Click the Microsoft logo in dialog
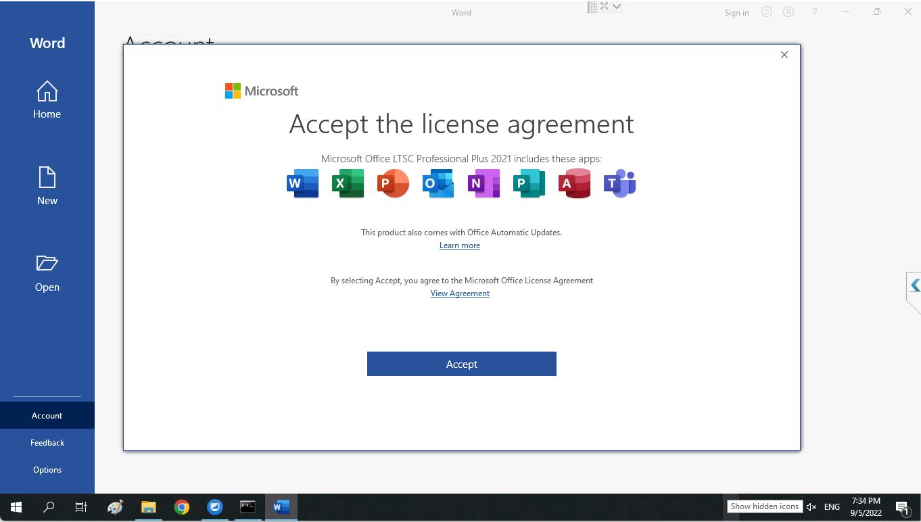Image resolution: width=921 pixels, height=522 pixels. pyautogui.click(x=262, y=91)
